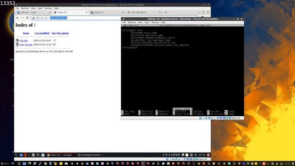Viewport: 295px width, 166px height.
Task: Open View menu in lamp02-server window
Action: tap(140, 23)
